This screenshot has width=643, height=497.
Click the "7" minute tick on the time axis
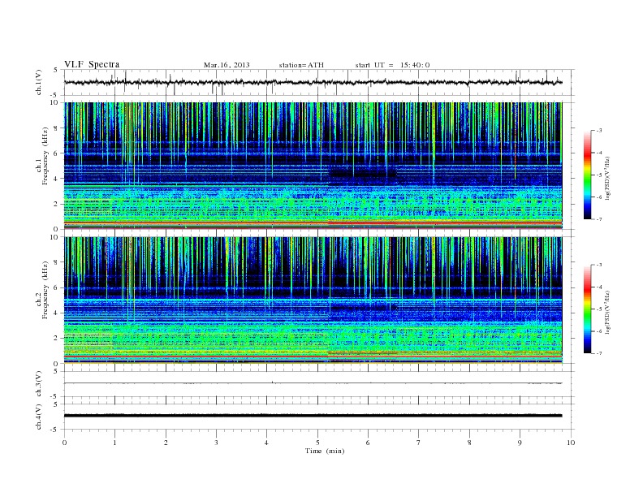pyautogui.click(x=419, y=443)
